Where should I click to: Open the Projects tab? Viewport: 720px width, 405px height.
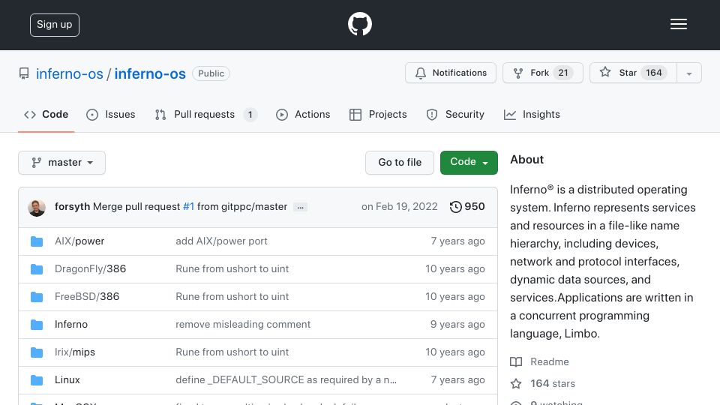point(378,114)
